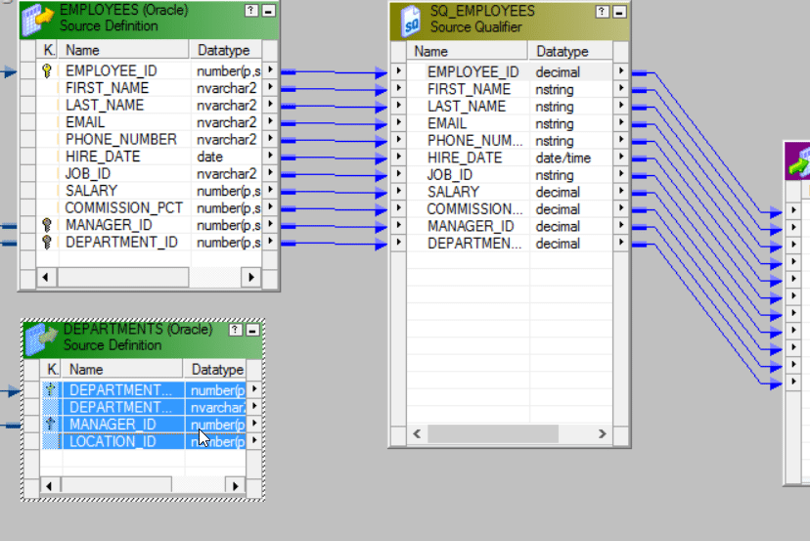Click the Name column header in EMPLOYEES

[x=123, y=50]
